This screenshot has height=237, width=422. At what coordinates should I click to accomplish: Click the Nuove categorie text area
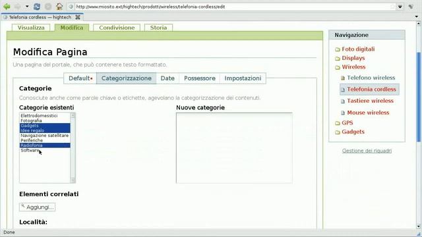tap(234, 148)
